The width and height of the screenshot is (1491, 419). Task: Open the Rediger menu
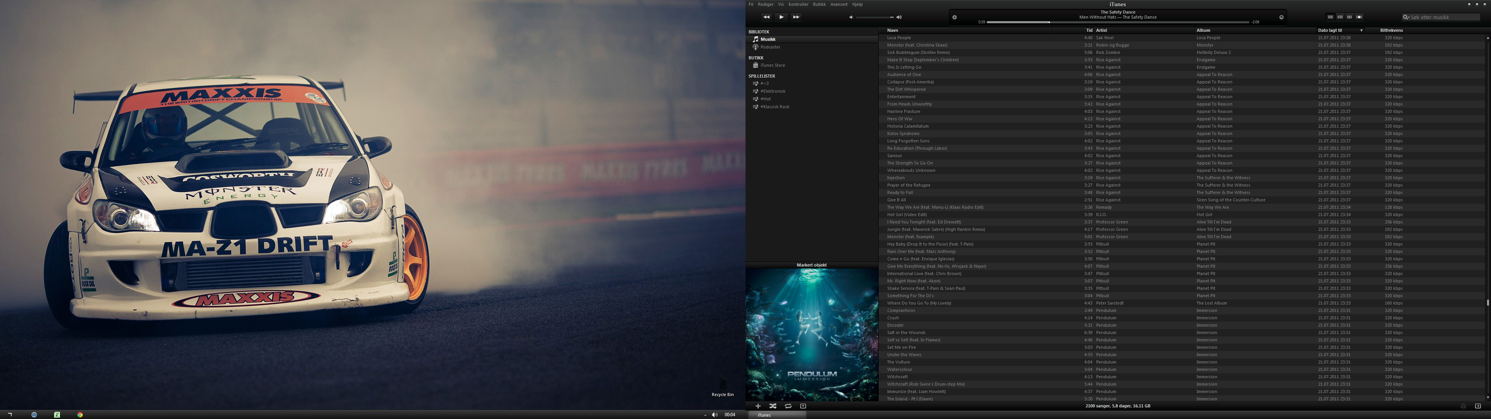[766, 5]
